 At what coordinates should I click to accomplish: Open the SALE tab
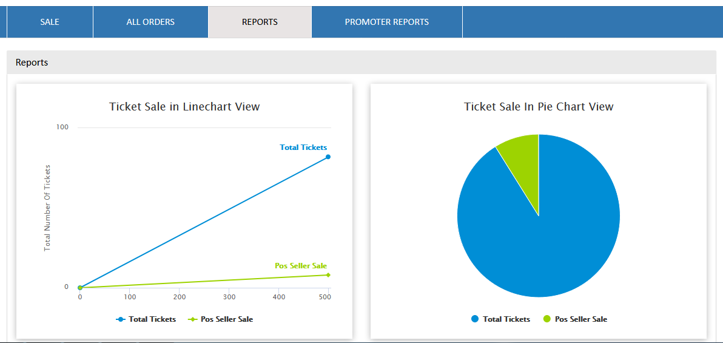(x=50, y=22)
